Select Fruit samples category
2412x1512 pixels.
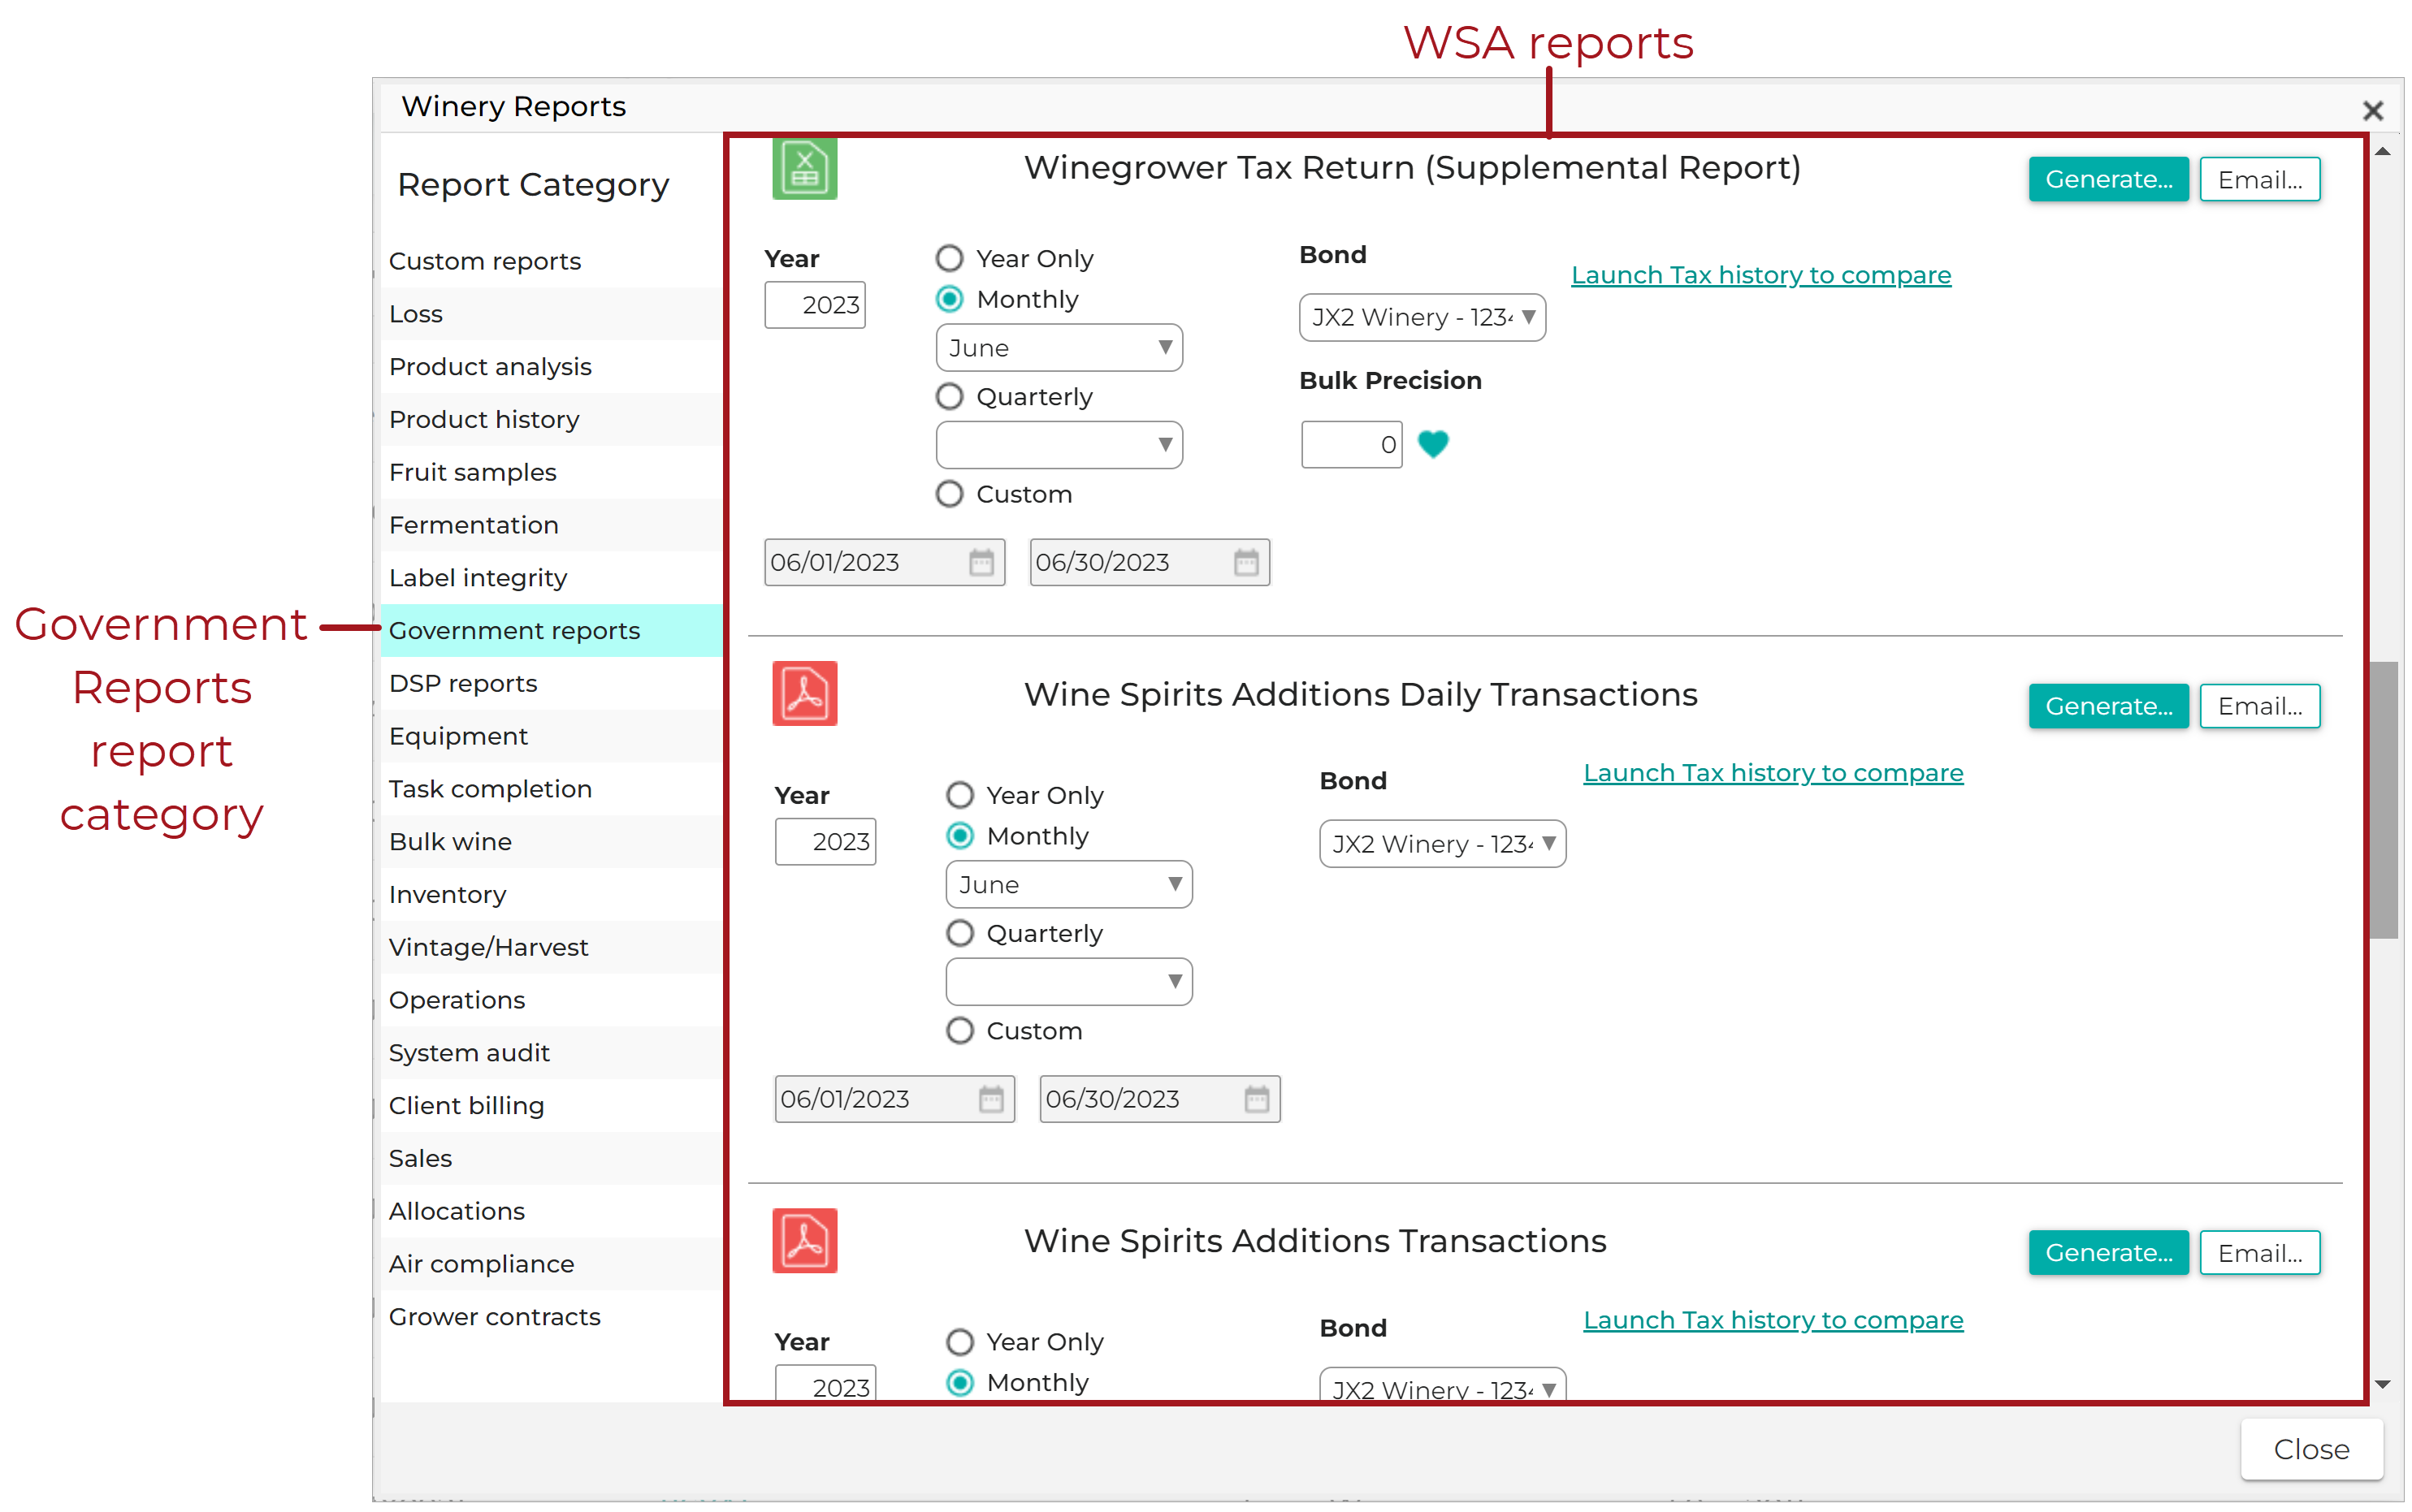pyautogui.click(x=552, y=472)
